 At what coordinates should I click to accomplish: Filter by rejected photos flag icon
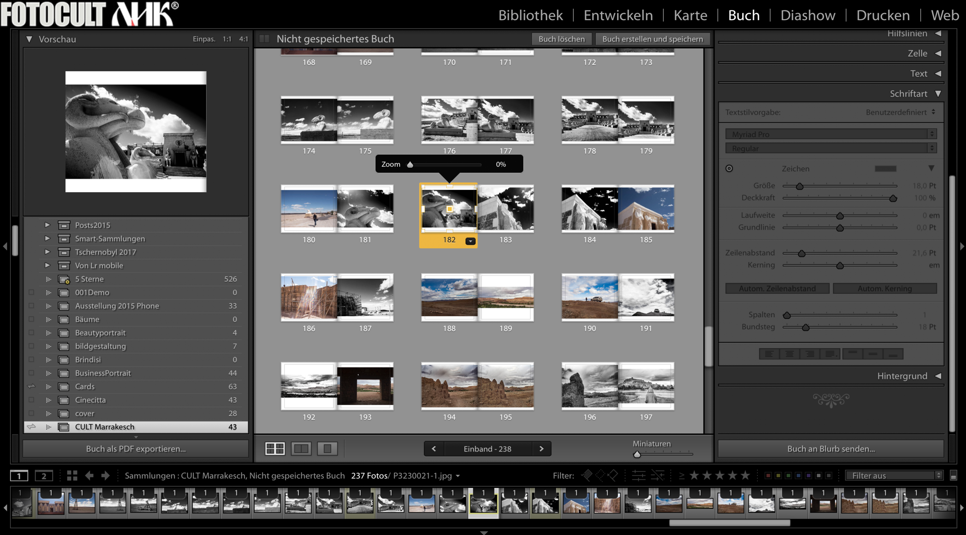point(613,475)
